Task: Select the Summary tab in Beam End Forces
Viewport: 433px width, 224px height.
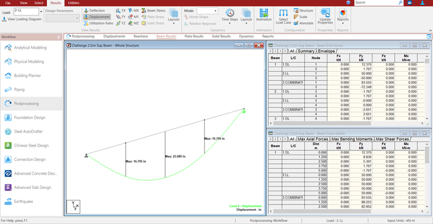Action: [306, 51]
